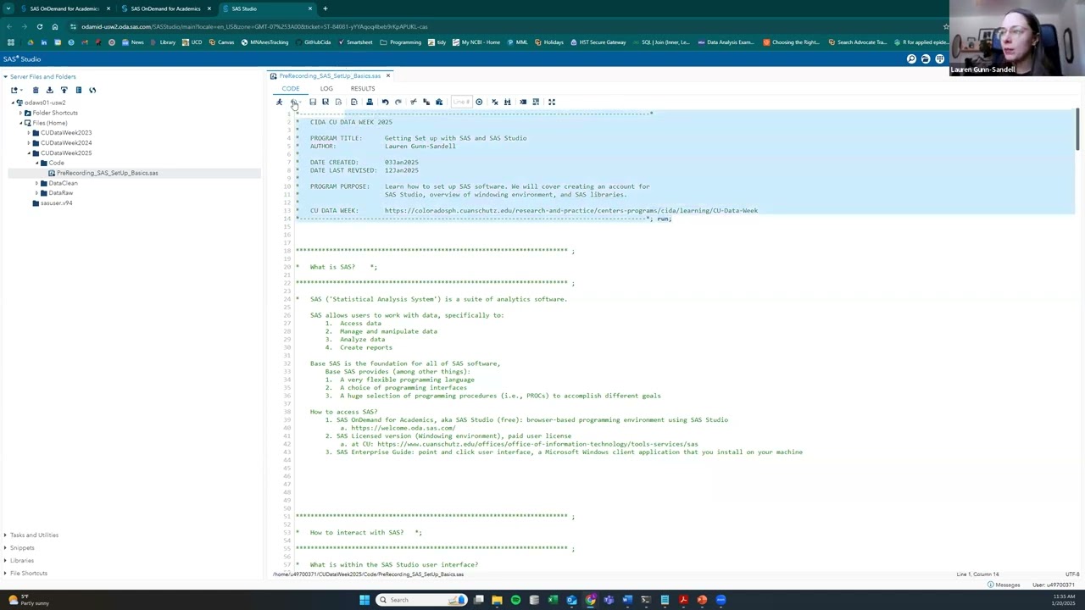
Task: Save the program with the disk icon
Action: point(312,102)
